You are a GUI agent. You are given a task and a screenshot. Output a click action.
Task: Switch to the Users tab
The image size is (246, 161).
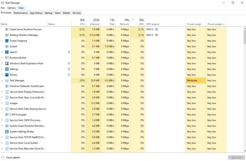[x=58, y=13]
